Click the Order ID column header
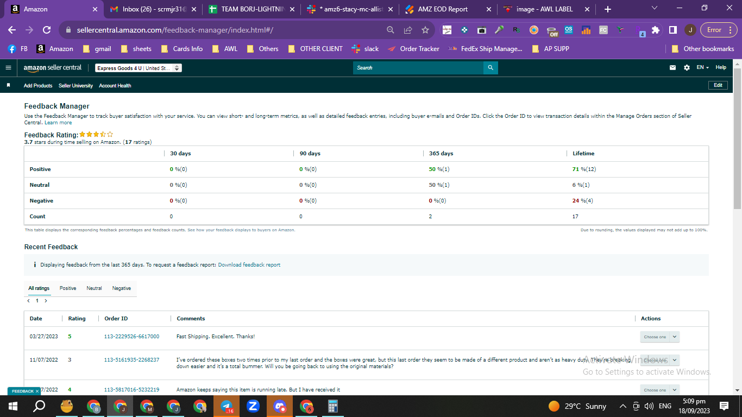The height and width of the screenshot is (417, 742). click(x=116, y=319)
